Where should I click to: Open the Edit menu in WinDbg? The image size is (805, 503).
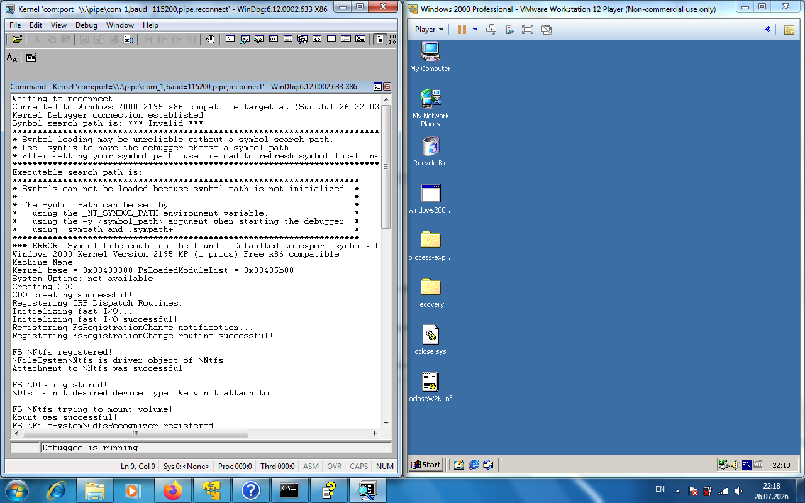click(x=36, y=25)
